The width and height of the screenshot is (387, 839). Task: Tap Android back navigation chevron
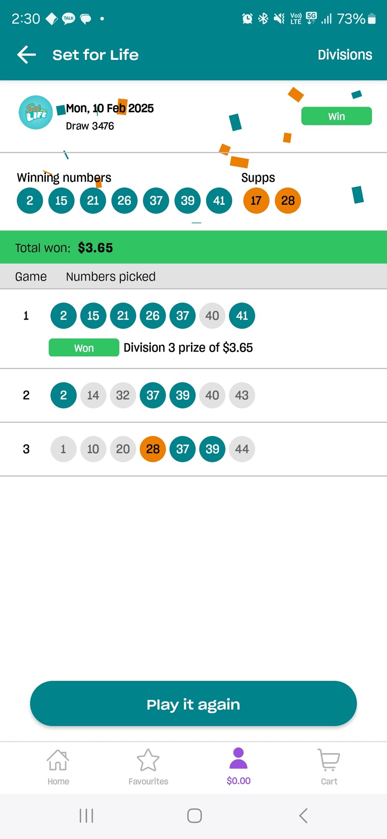303,815
